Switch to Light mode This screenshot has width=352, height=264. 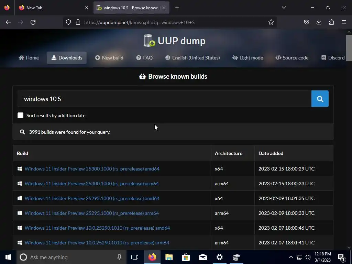pyautogui.click(x=247, y=58)
